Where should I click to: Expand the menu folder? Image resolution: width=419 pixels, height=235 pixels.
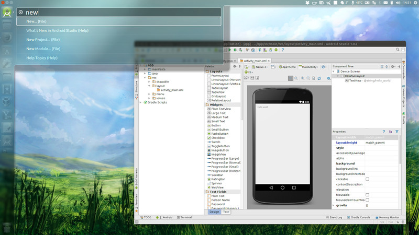pos(149,94)
